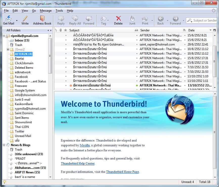219x187 pixels.
Task: Click the Reply All toolbar icon
Action: tap(75, 20)
